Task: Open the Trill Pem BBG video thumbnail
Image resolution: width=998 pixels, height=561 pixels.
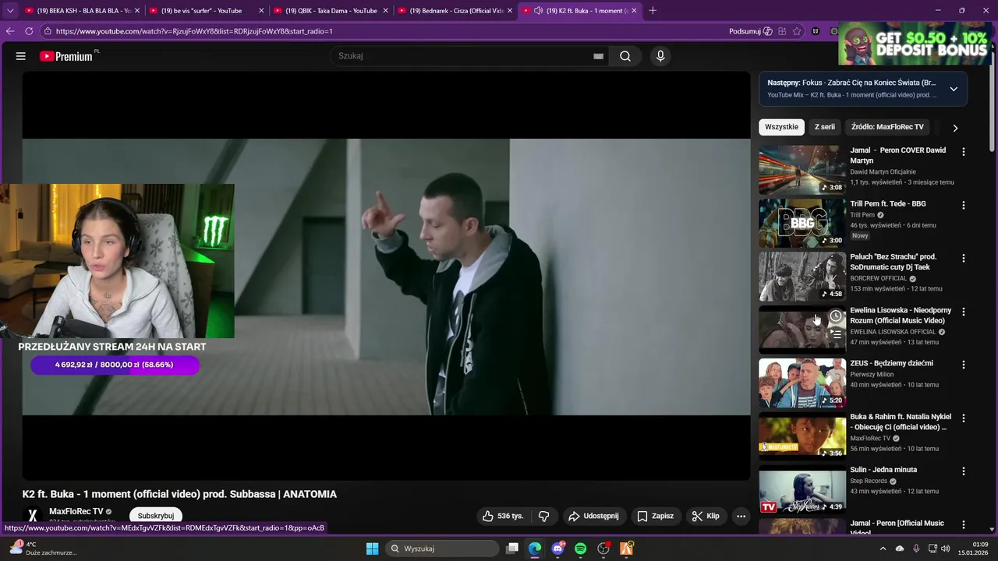Action: [x=802, y=223]
